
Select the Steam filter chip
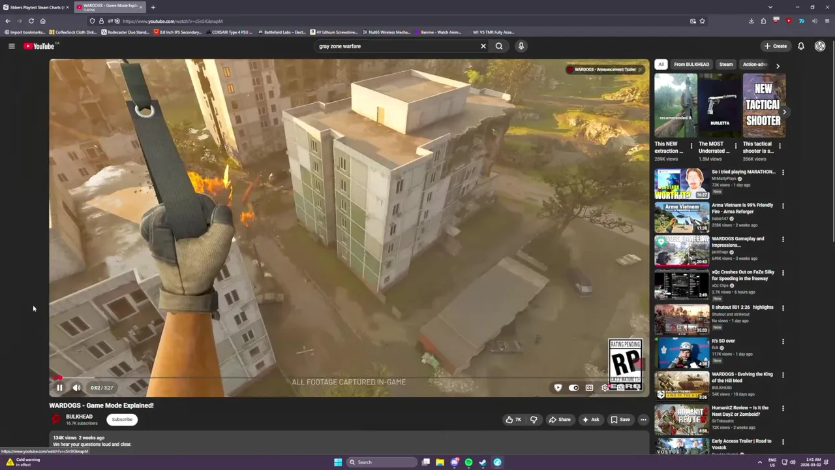pyautogui.click(x=726, y=65)
